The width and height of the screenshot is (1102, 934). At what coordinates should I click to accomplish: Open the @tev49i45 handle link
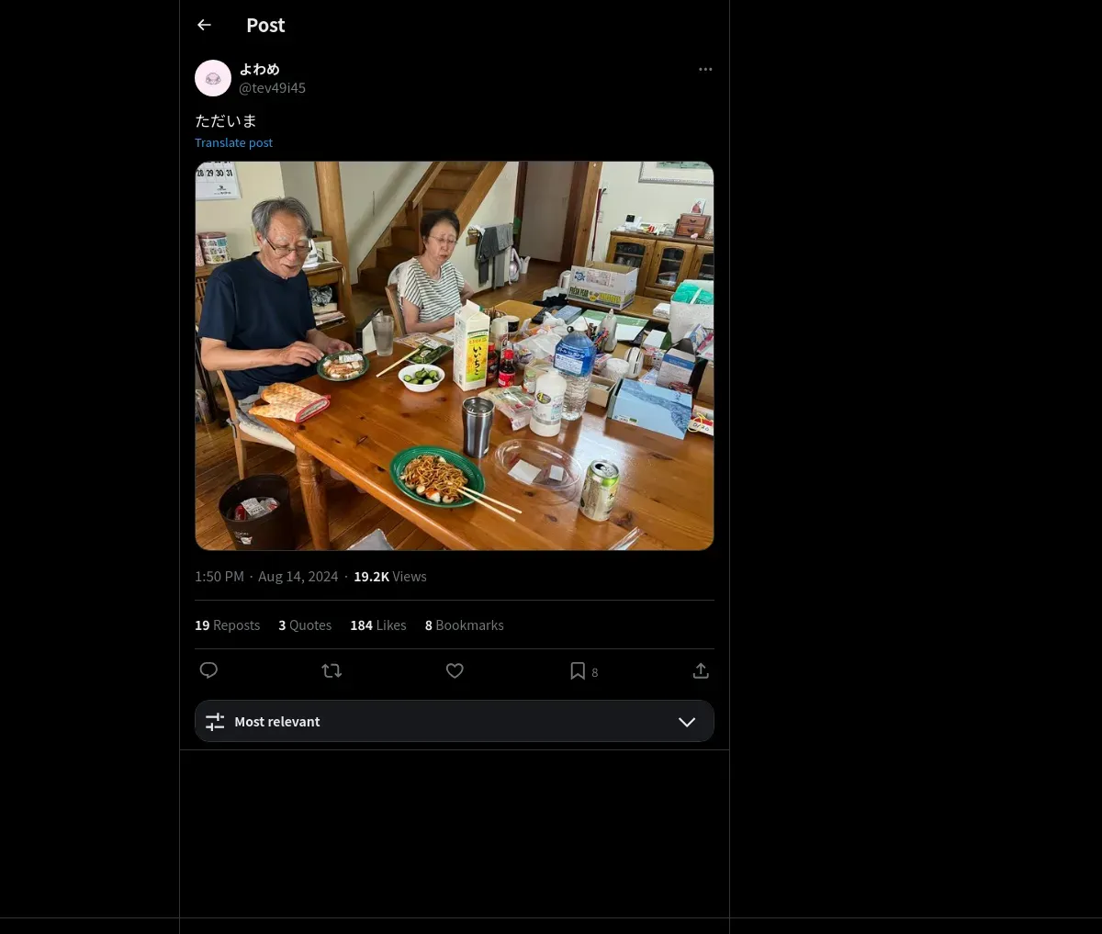(272, 88)
